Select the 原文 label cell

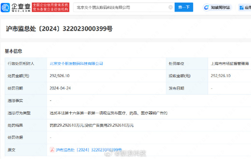point(26,150)
